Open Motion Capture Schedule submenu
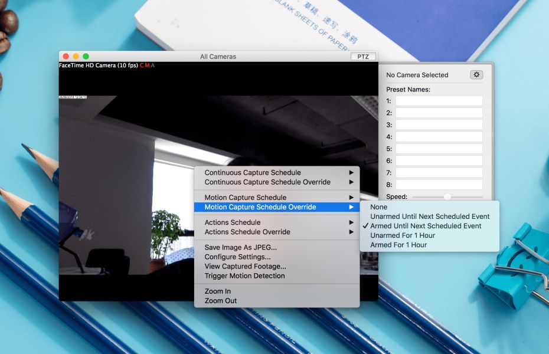The height and width of the screenshot is (354, 549). pos(277,197)
